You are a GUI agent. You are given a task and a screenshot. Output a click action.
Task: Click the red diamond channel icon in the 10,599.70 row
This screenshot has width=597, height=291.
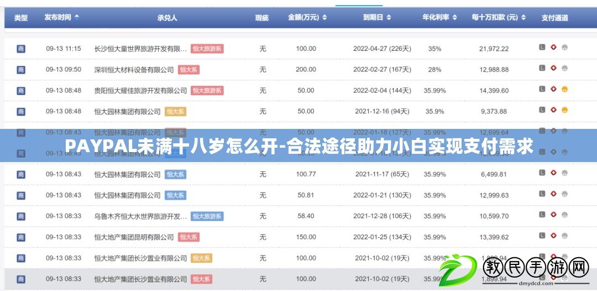(553, 215)
